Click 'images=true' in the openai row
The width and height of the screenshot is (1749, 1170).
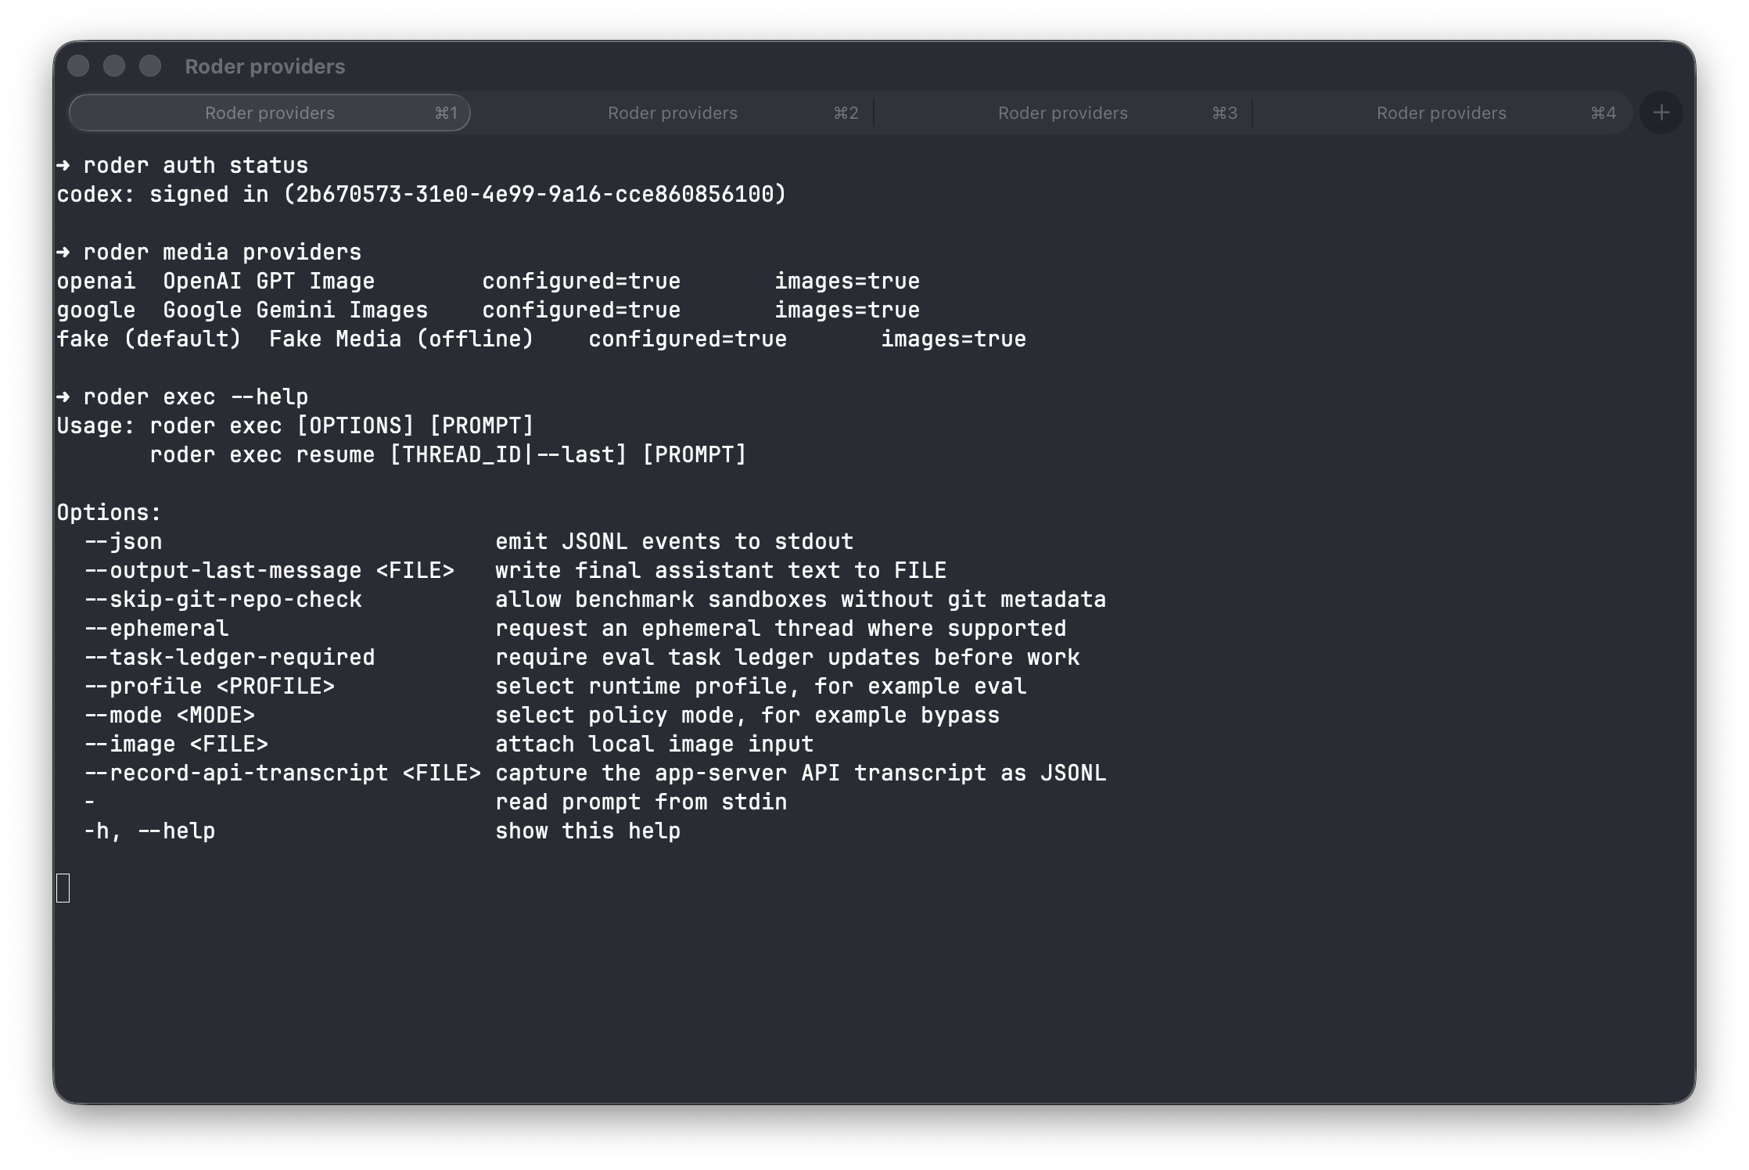(847, 281)
